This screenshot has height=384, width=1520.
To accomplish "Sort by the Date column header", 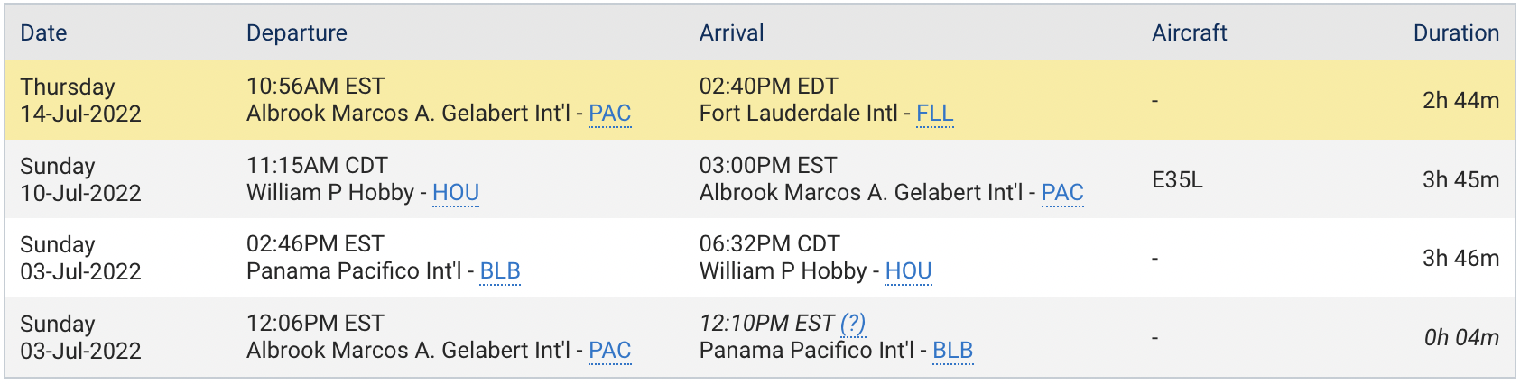I will pos(43,33).
